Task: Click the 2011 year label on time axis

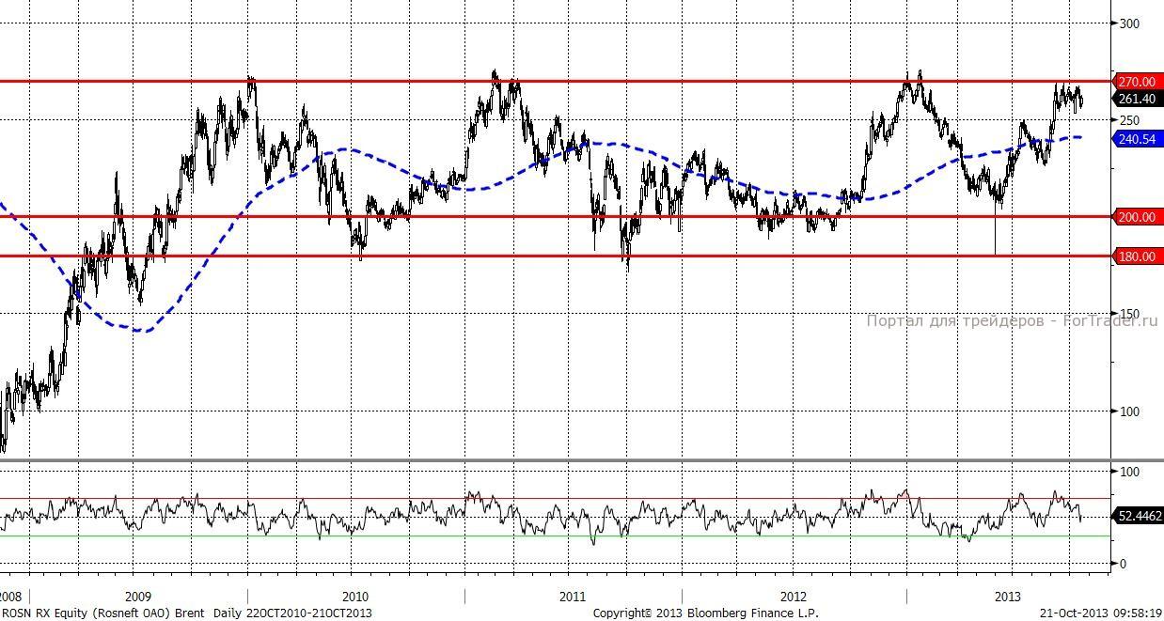Action: tap(572, 597)
